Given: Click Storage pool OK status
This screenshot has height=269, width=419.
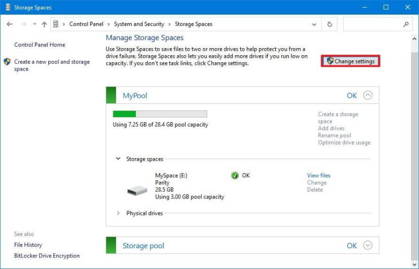Looking at the screenshot, I should point(352,246).
